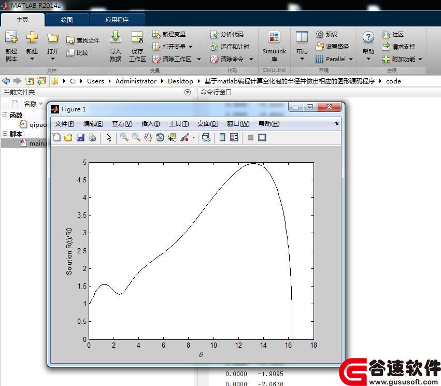Expand Clear Commands (清除命令) dropdown

click(251, 59)
